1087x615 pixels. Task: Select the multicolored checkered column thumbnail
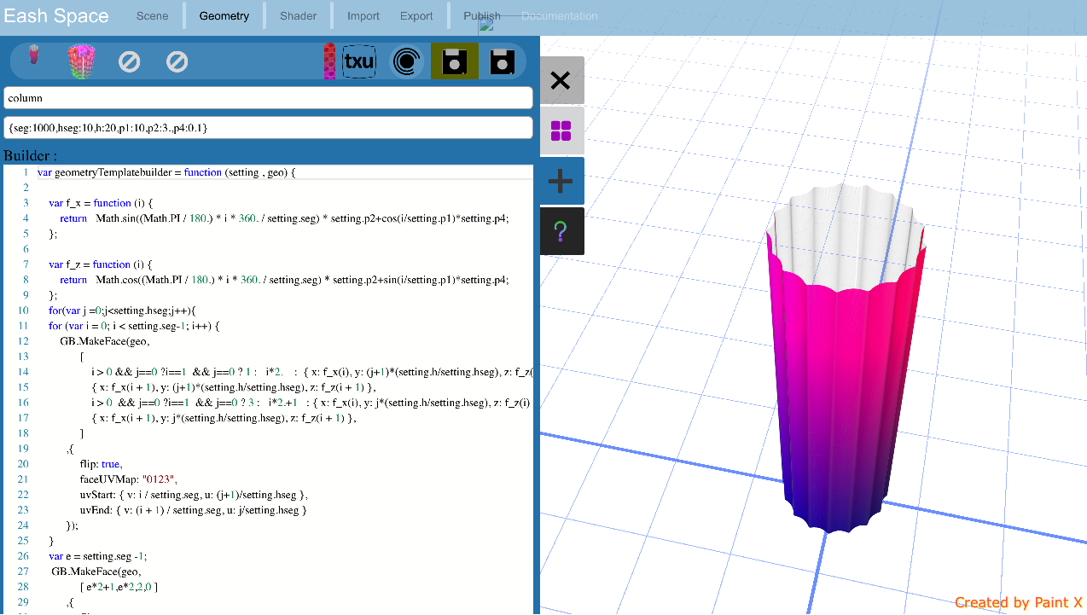[x=82, y=61]
